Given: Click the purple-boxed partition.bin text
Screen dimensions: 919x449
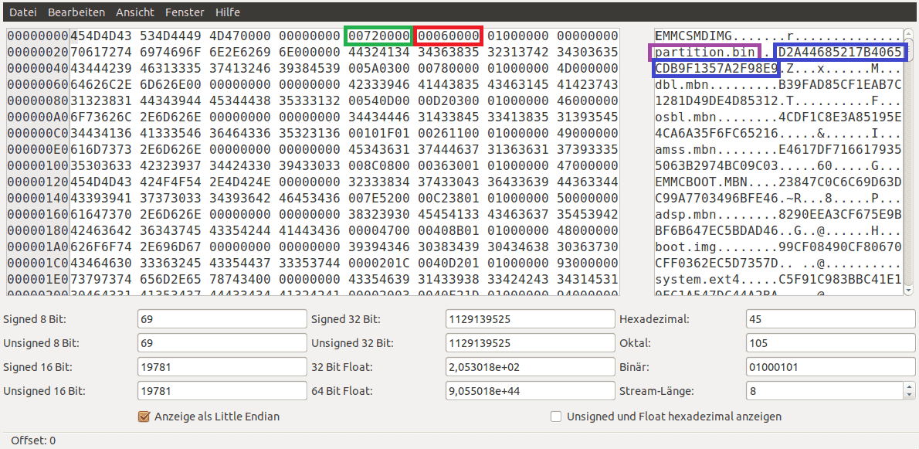Looking at the screenshot, I should 706,53.
